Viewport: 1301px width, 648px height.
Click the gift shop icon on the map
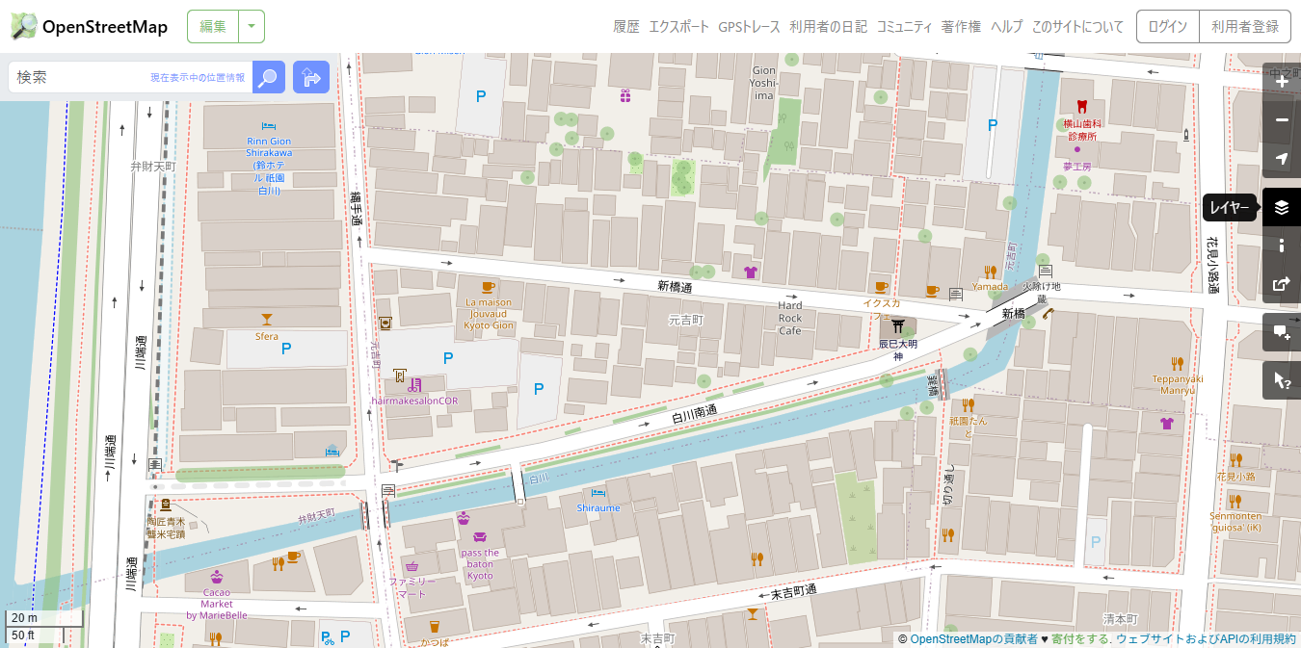(625, 95)
